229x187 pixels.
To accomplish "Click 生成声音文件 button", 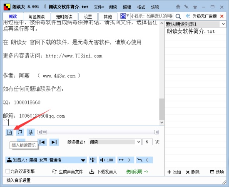I will click(x=67, y=172).
